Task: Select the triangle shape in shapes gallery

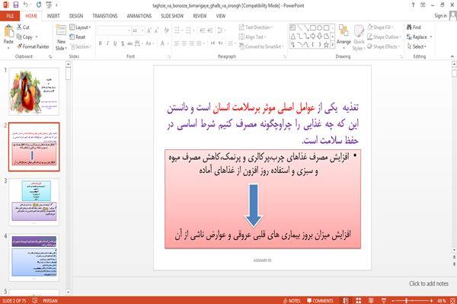Action: click(292, 36)
